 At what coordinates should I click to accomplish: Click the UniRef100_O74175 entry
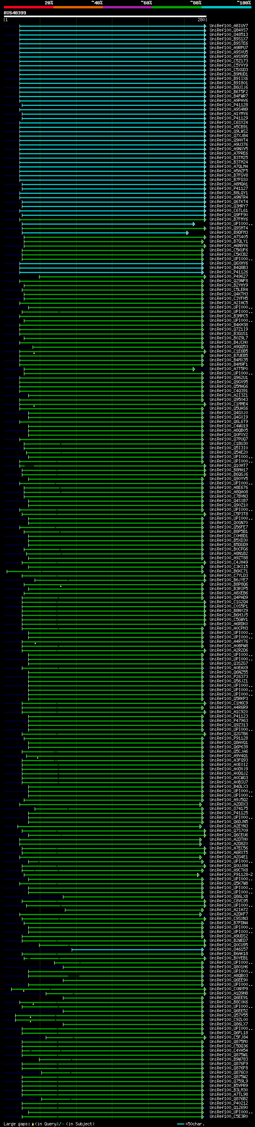pos(229,808)
